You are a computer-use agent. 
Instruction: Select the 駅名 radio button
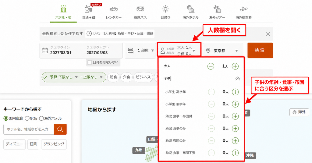point(27,119)
